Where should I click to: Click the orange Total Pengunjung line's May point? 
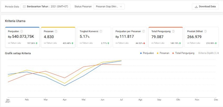pos(84,67)
